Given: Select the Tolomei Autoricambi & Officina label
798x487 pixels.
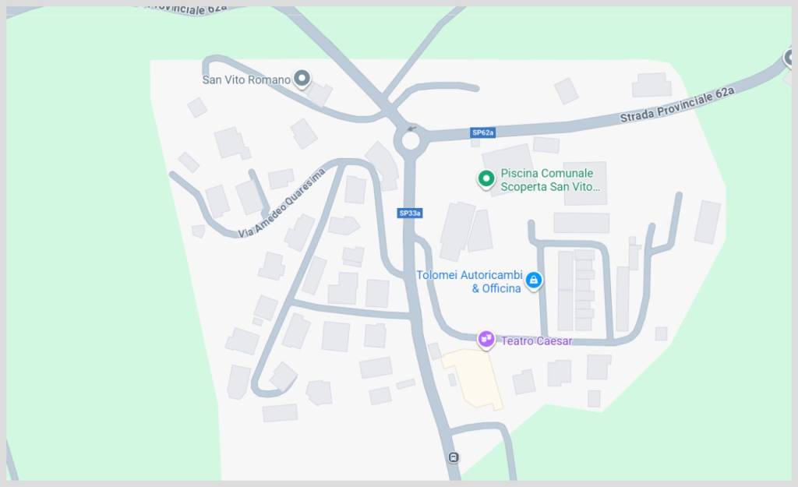Looking at the screenshot, I should 470,281.
